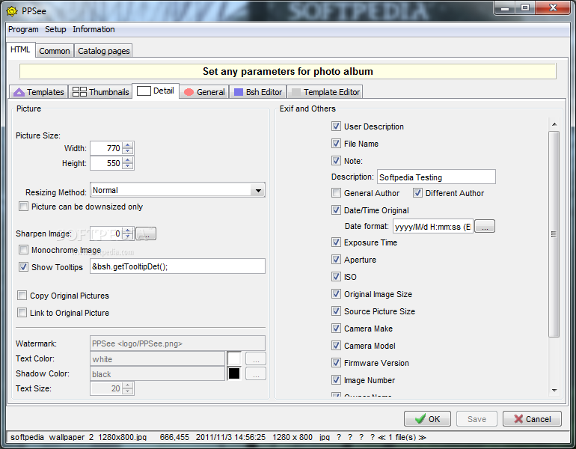Click the Cancel button

coord(532,419)
